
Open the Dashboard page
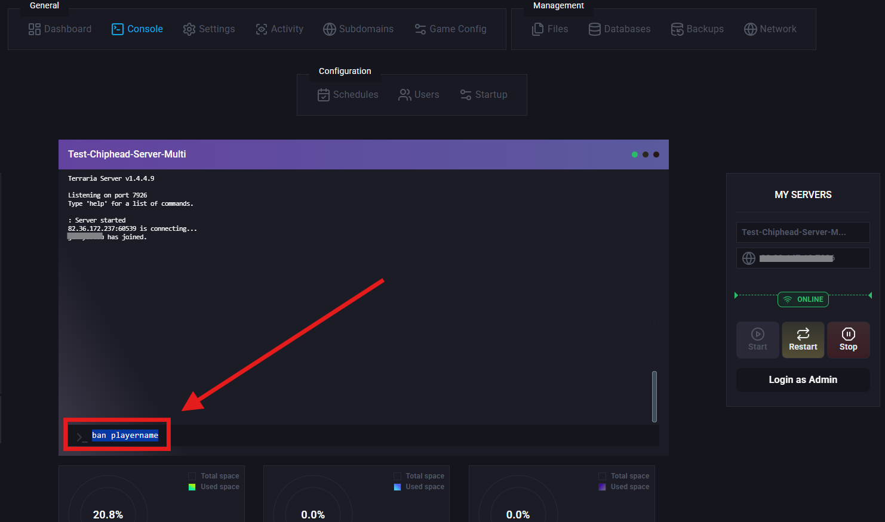pyautogui.click(x=60, y=29)
